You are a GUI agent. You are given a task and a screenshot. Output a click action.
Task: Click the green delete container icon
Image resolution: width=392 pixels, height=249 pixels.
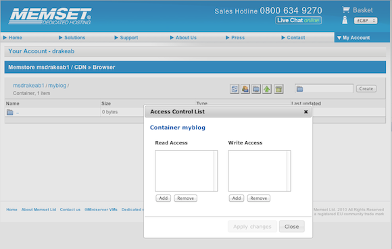click(x=278, y=89)
